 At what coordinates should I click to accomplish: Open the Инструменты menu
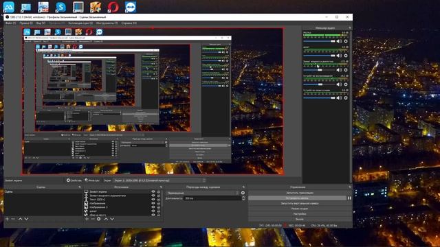pyautogui.click(x=107, y=23)
